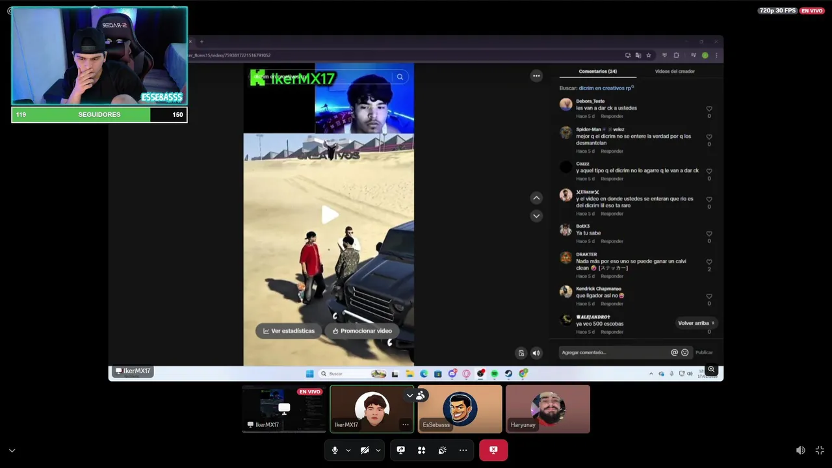Screen dimensions: 832x468
Task: Open emoji picker in comment box
Action: [x=684, y=352]
